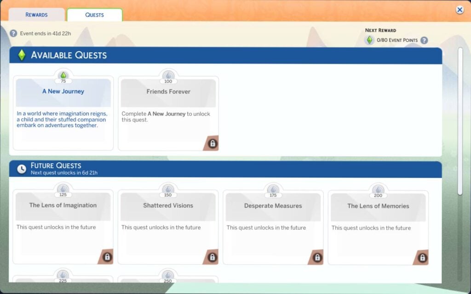The width and height of the screenshot is (471, 294).
Task: Select The Lens of Memories quest card
Action: (378, 227)
